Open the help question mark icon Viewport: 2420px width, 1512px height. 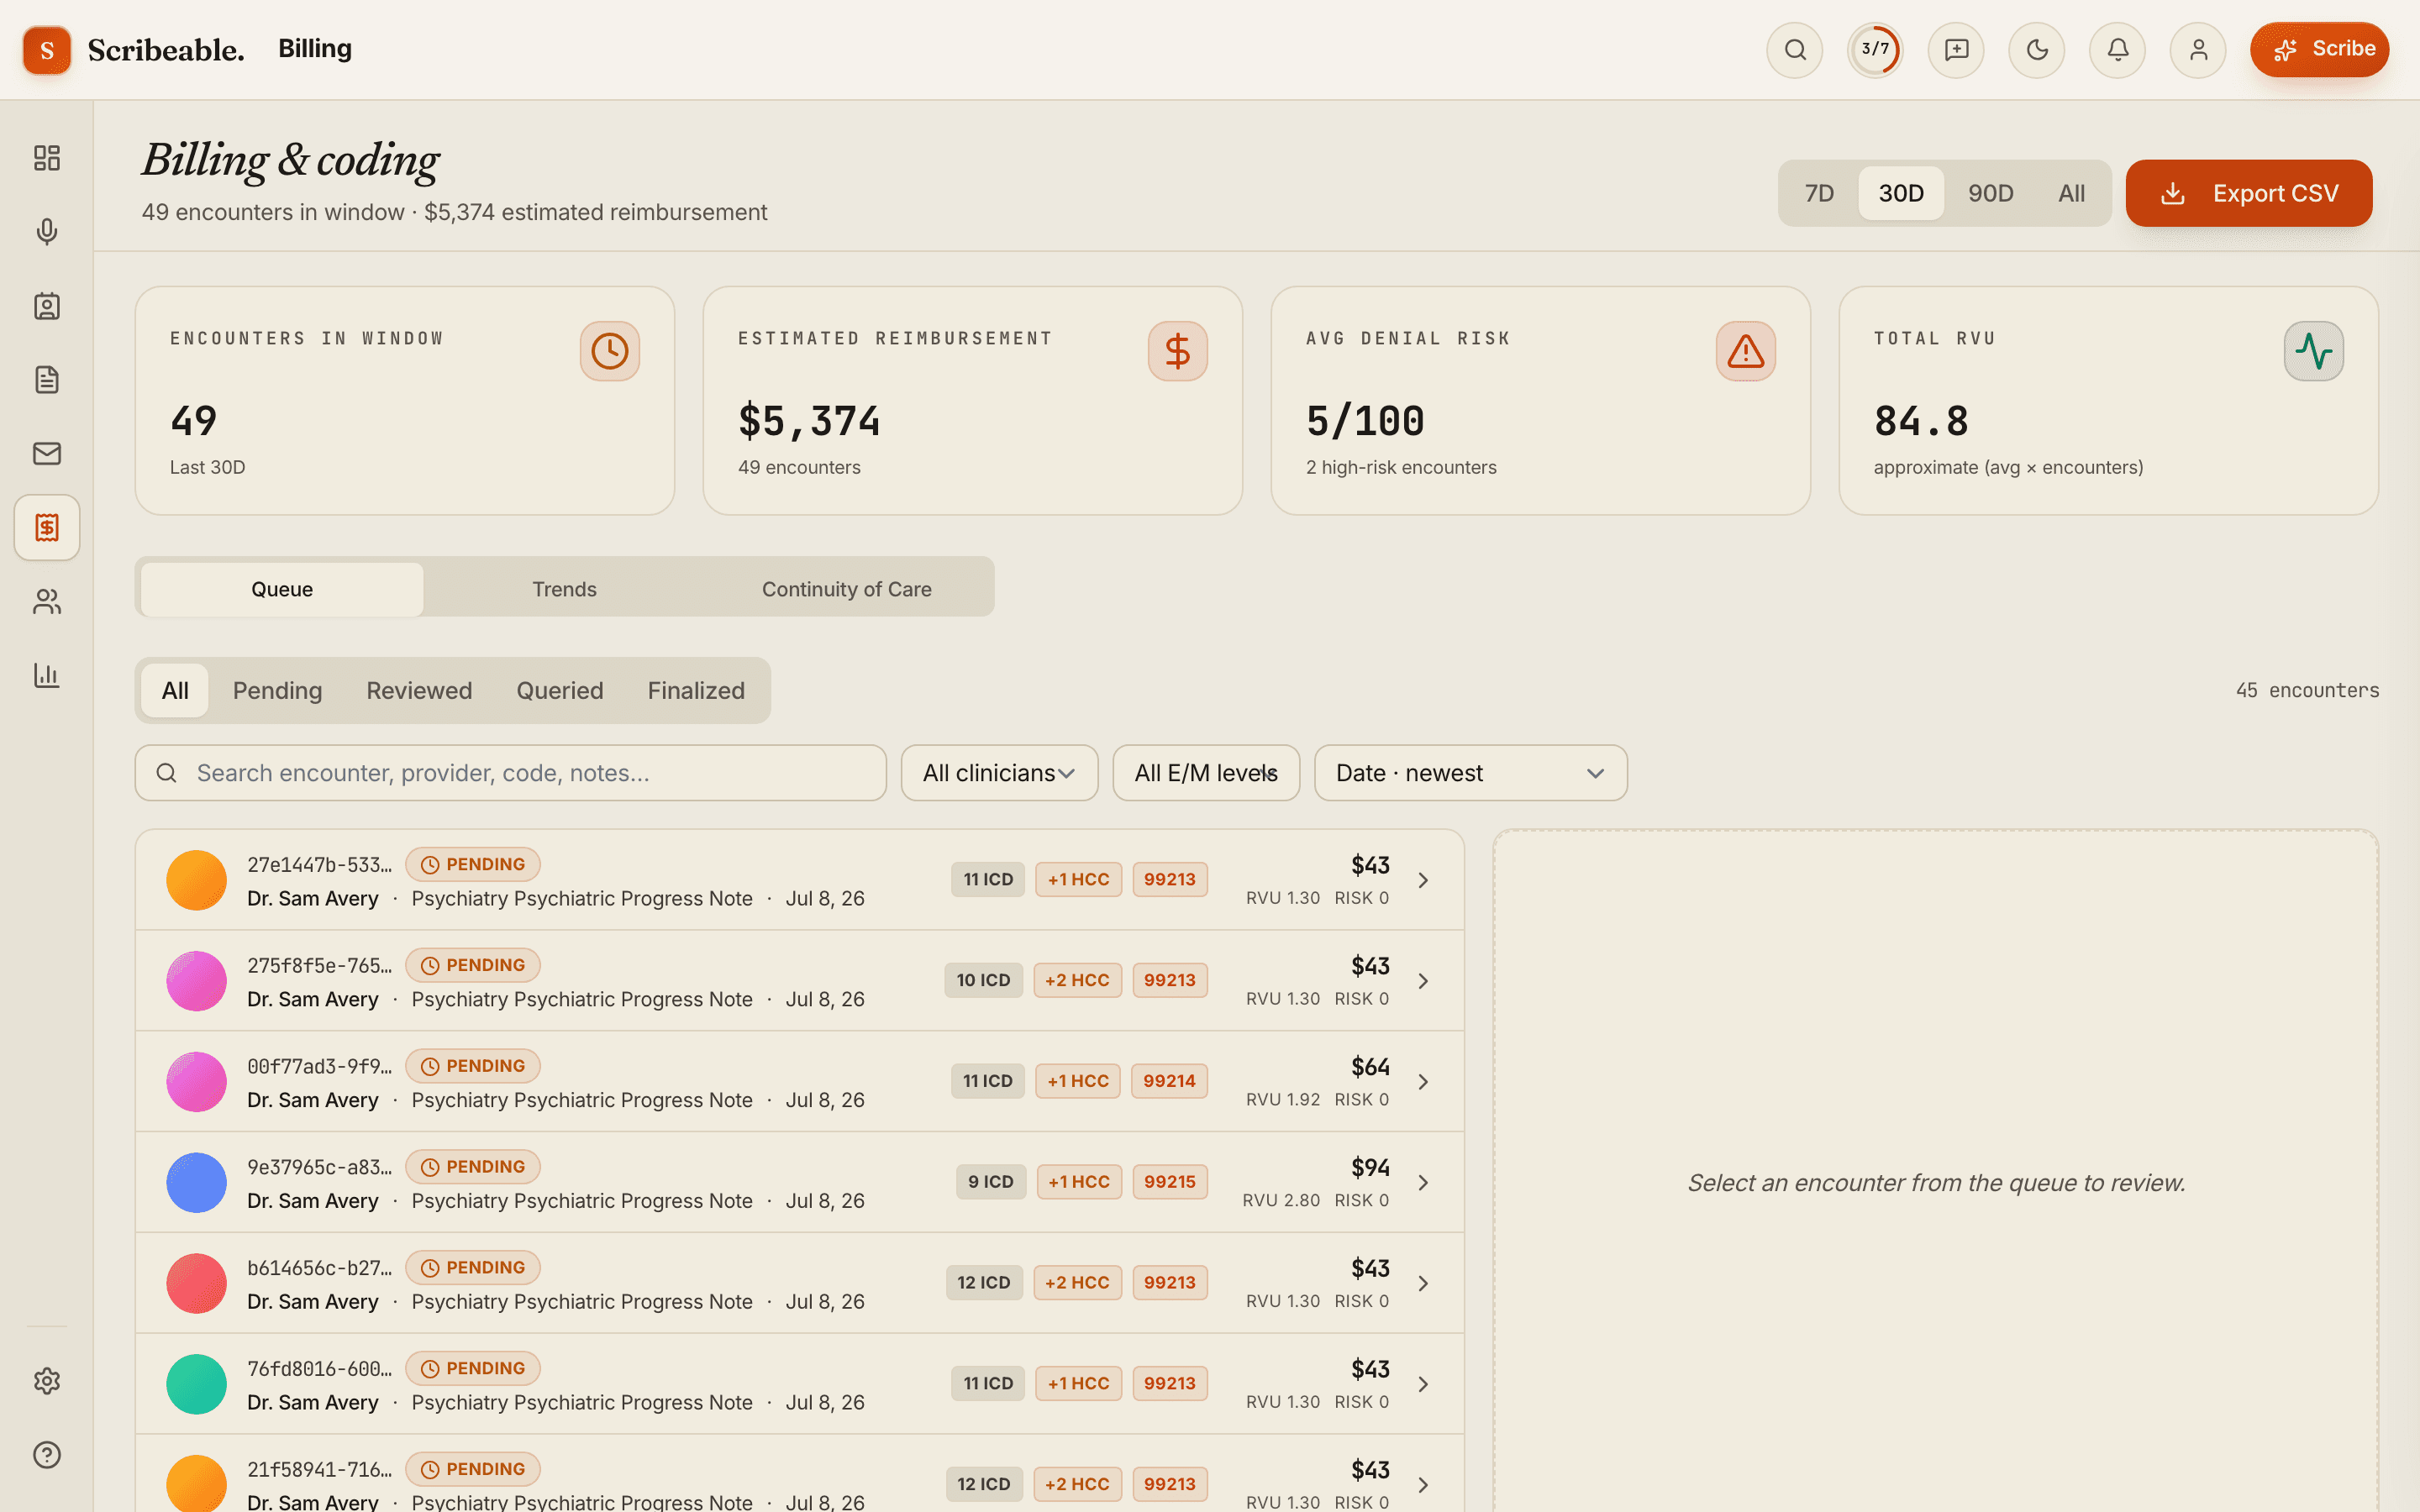[x=47, y=1455]
